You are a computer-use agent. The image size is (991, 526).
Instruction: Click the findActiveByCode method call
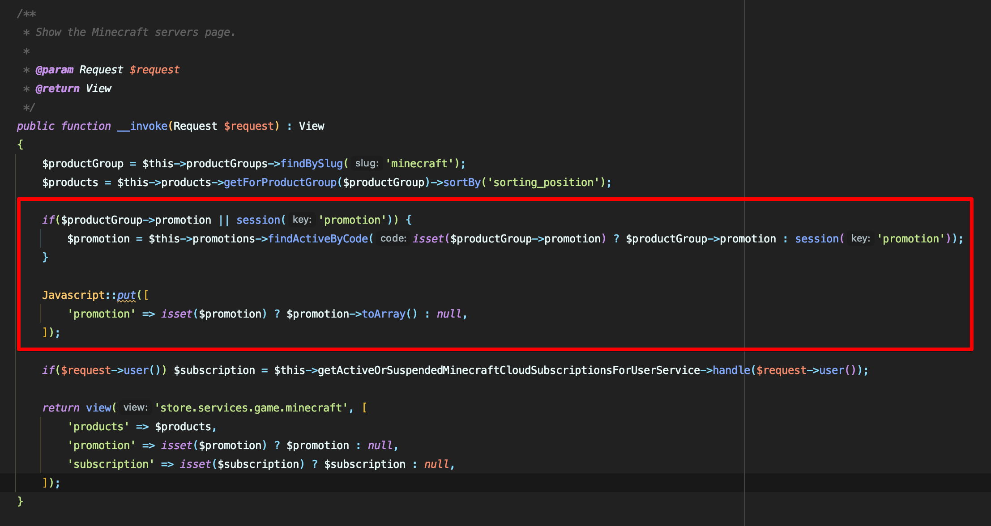pyautogui.click(x=318, y=239)
